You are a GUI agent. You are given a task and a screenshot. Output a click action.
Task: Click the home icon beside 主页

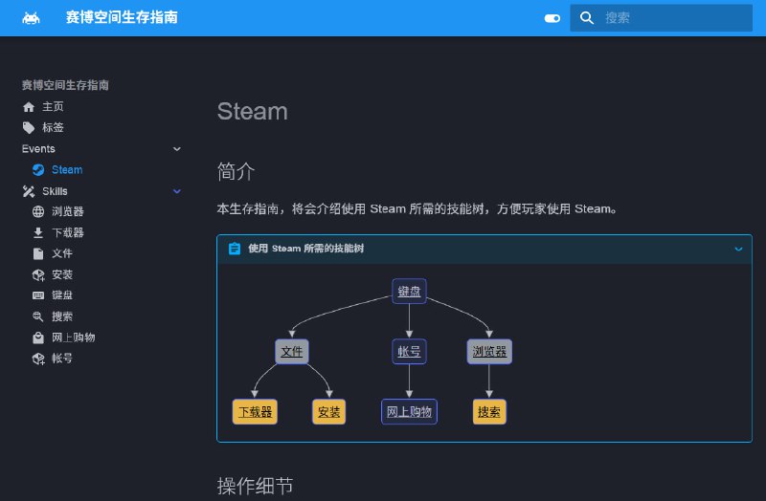(29, 107)
